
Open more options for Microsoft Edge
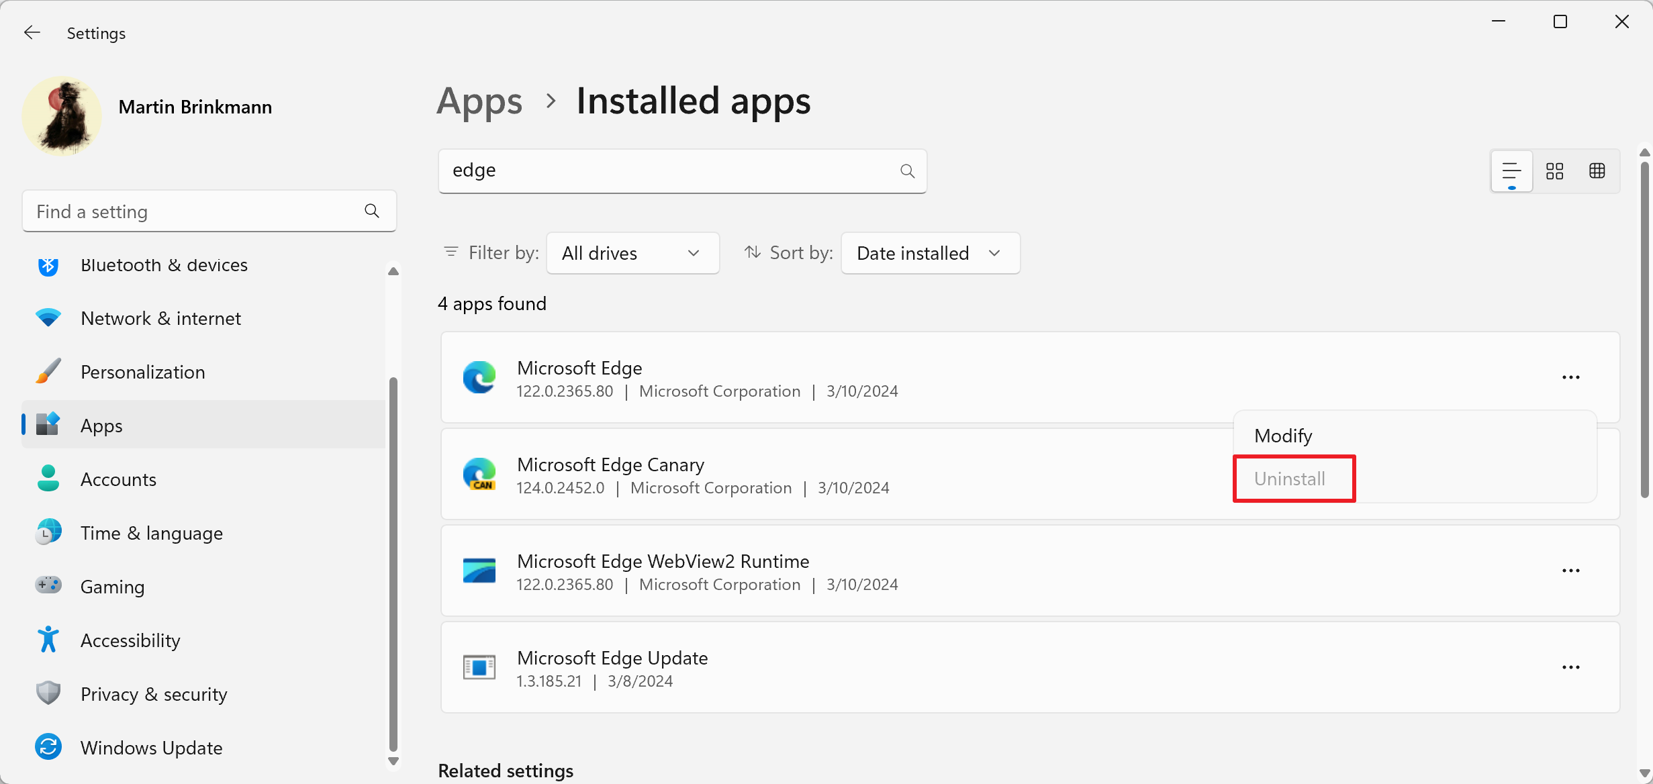click(x=1570, y=377)
